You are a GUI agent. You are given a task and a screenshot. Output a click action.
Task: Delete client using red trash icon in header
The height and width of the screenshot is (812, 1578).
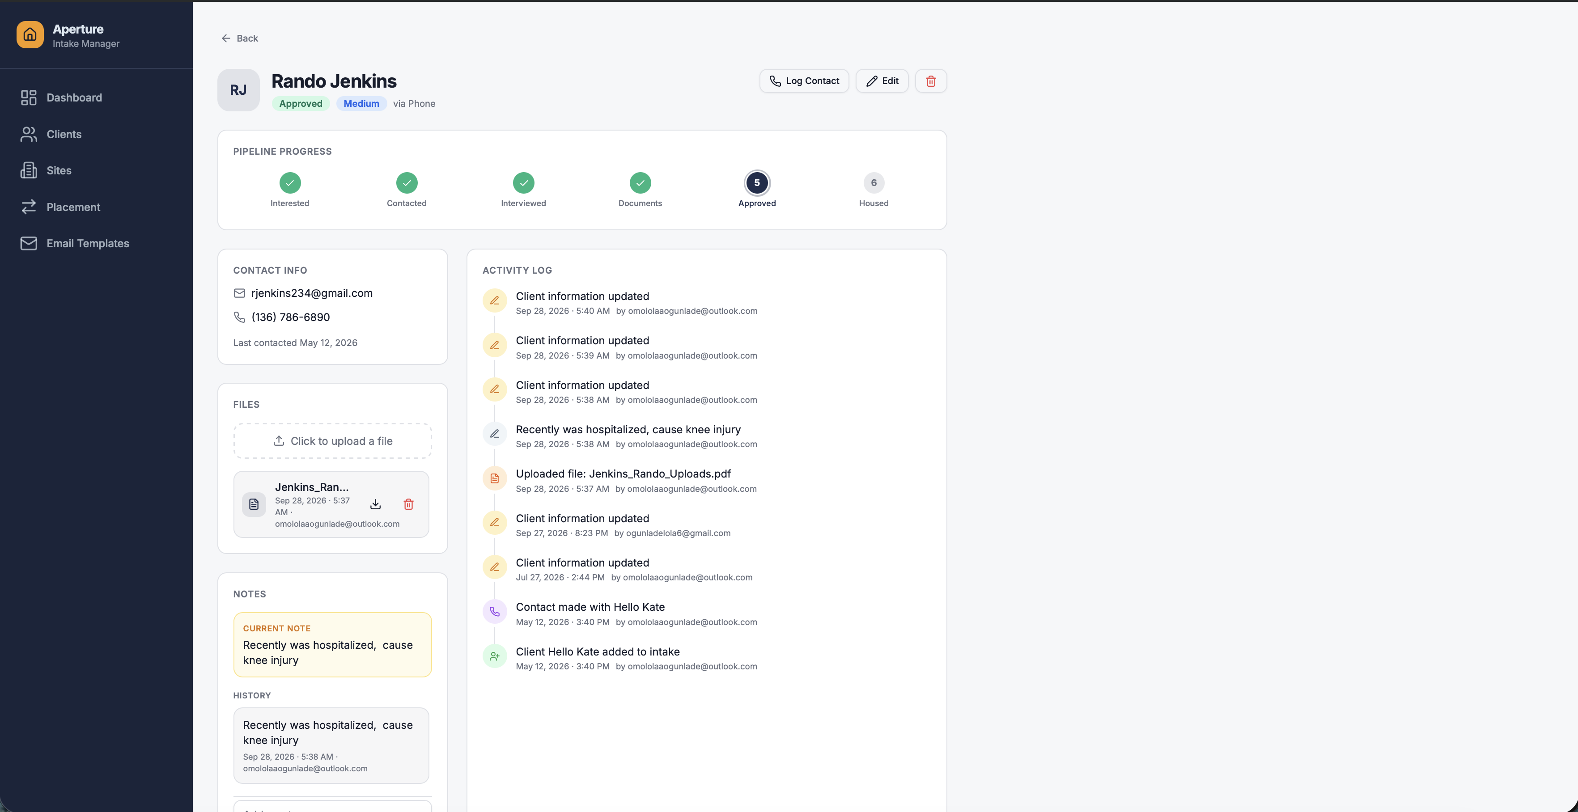[x=930, y=81]
